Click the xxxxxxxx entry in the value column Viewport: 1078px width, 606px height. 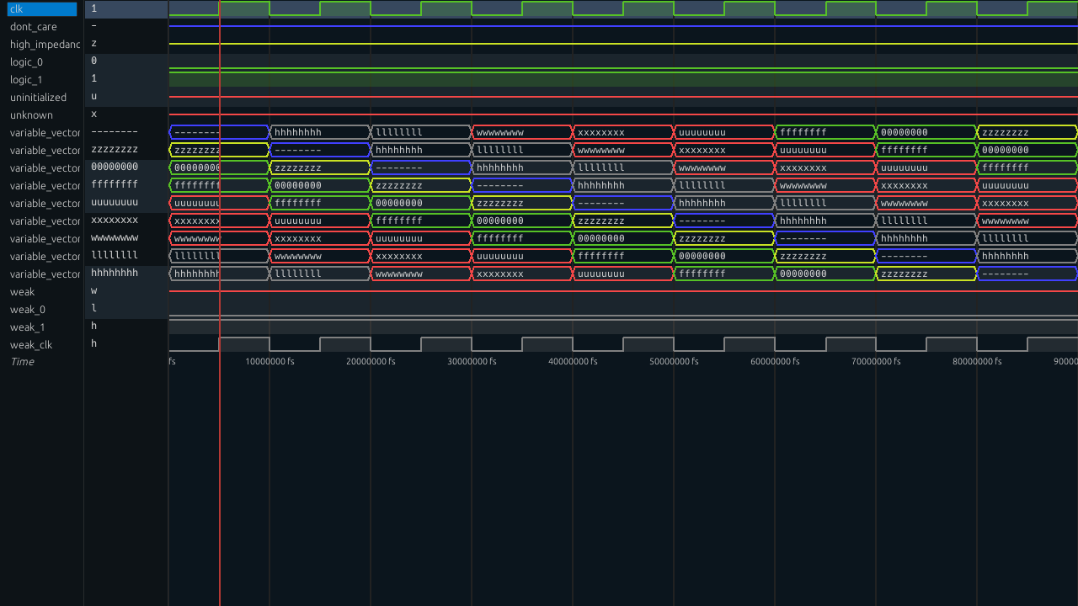(115, 220)
